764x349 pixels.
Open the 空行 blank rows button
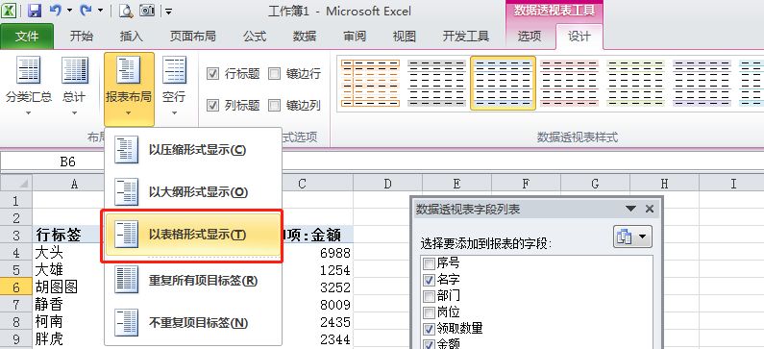coord(174,87)
